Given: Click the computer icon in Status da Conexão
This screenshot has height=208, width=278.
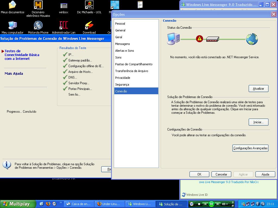Looking at the screenshot, I should pyautogui.click(x=173, y=39).
